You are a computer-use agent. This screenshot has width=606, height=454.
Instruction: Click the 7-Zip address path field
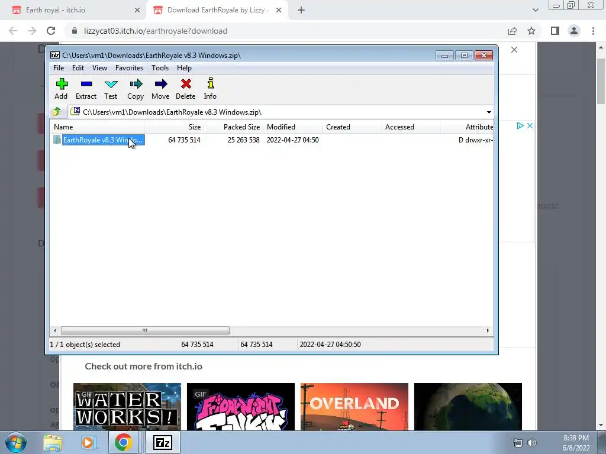(276, 112)
